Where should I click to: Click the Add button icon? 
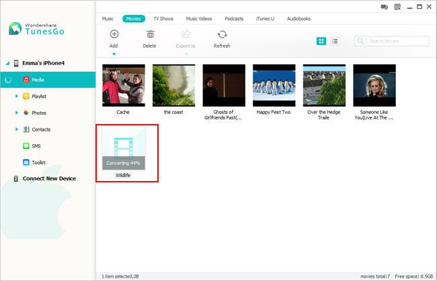click(x=114, y=34)
